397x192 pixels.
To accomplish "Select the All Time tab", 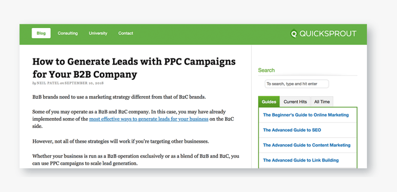I will pos(322,102).
